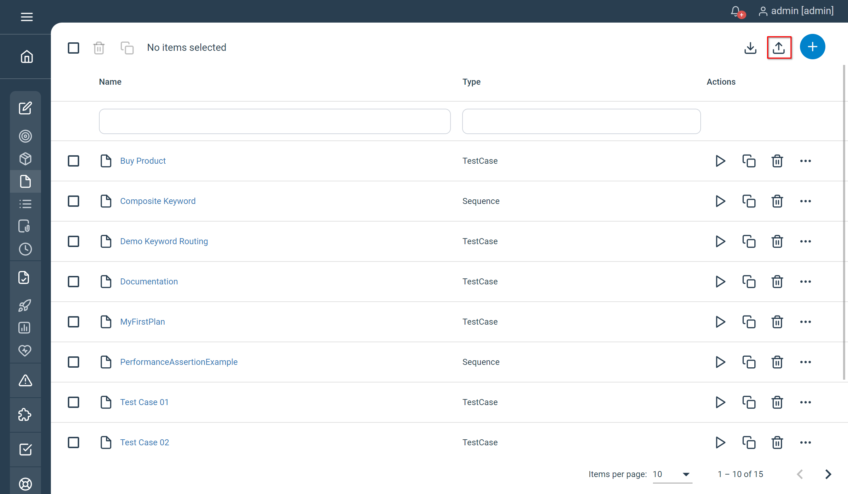
Task: Delete the Documentation test case via trash icon
Action: 777,281
